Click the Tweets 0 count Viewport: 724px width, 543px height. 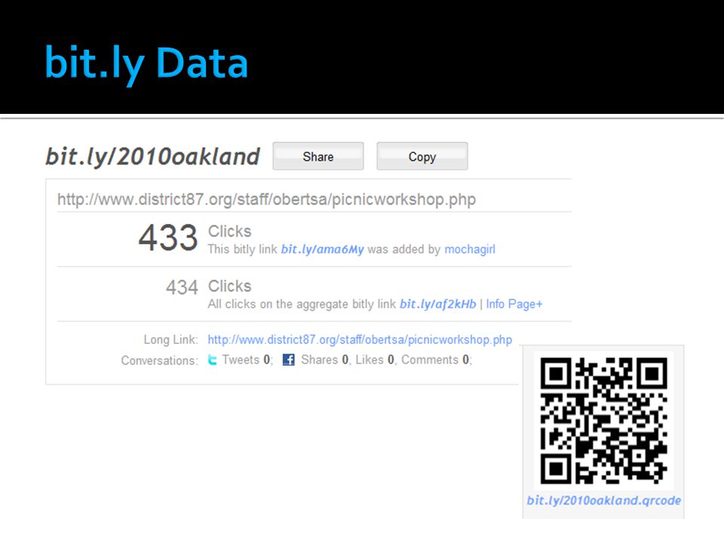pos(247,360)
